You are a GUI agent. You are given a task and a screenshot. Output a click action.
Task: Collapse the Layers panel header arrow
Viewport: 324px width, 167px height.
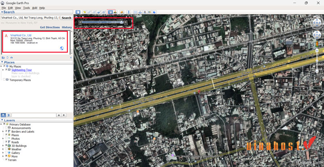[x=2, y=120]
